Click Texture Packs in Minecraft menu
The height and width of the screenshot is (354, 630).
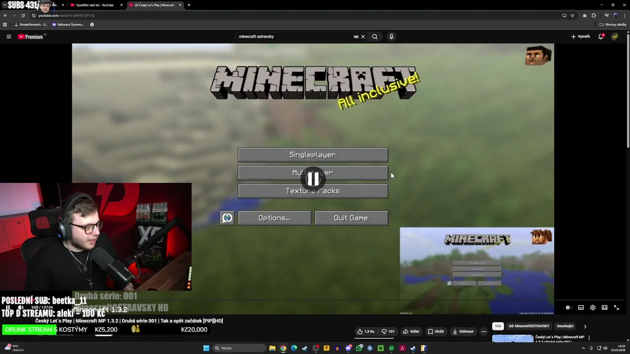(313, 191)
